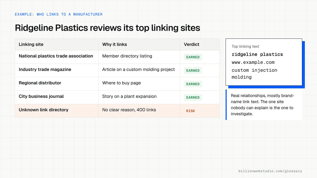Click the EARNED badge for Industry trade magazine
Screen dimensions: 317x178
tap(193, 71)
